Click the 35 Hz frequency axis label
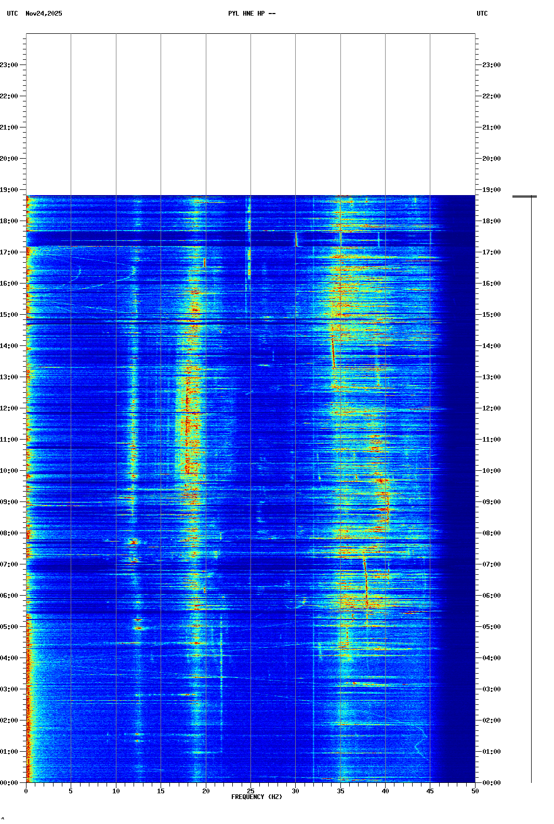The height and width of the screenshot is (824, 554). click(x=340, y=791)
